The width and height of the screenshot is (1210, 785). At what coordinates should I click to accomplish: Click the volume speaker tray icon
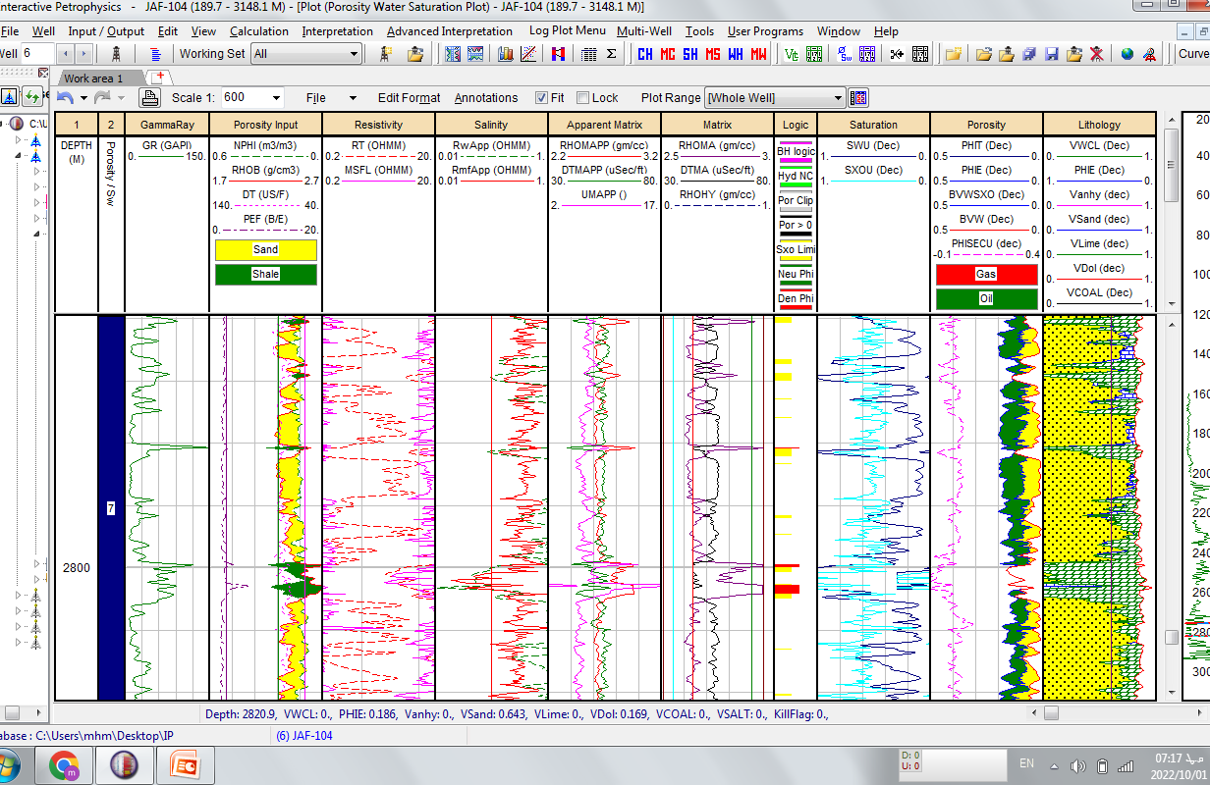[x=1076, y=765]
